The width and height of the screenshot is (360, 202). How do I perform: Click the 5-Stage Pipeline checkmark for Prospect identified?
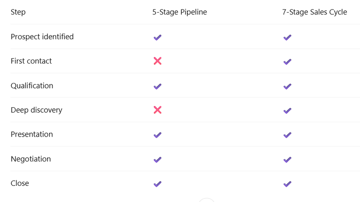(x=157, y=37)
